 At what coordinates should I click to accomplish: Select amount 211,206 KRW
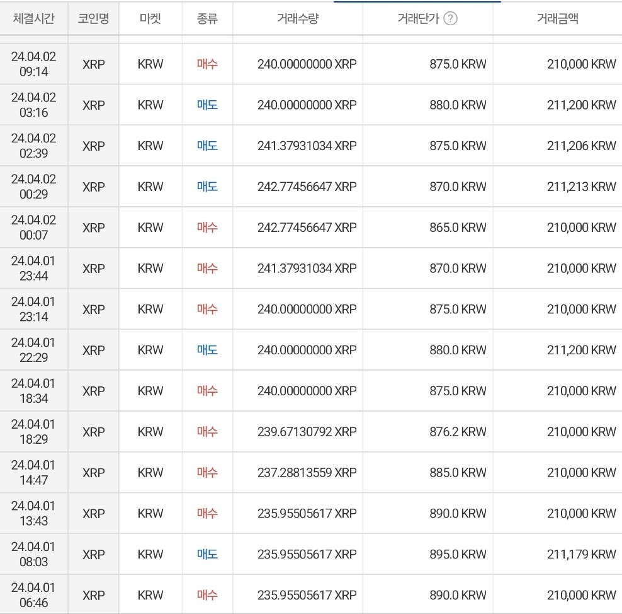click(582, 146)
